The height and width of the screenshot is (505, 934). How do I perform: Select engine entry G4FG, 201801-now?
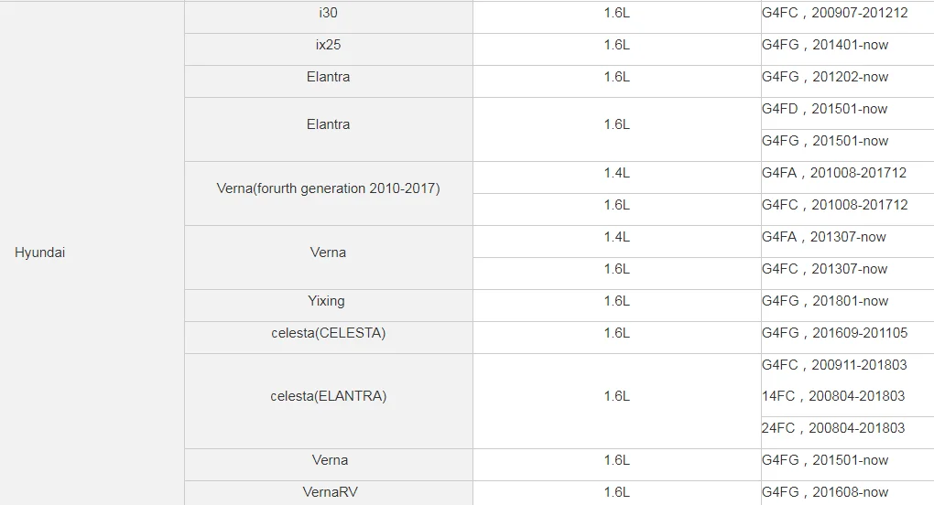(x=825, y=301)
